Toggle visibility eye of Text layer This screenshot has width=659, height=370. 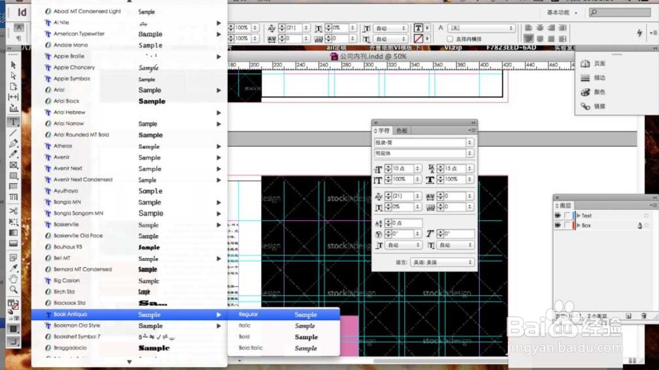(x=558, y=215)
